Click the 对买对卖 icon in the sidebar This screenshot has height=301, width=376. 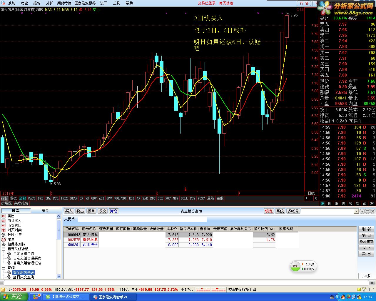[4, 230]
